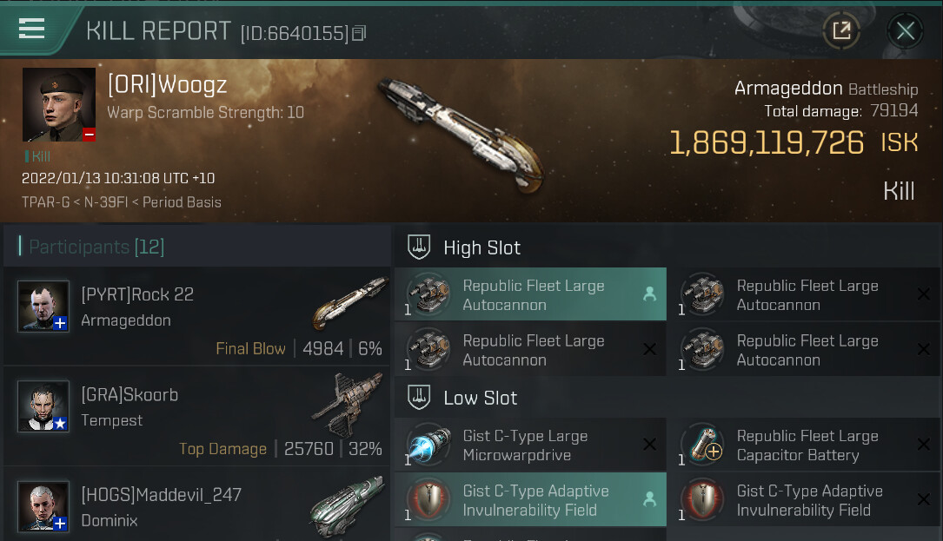View Woogz pilot portrait
This screenshot has width=943, height=541.
click(58, 105)
